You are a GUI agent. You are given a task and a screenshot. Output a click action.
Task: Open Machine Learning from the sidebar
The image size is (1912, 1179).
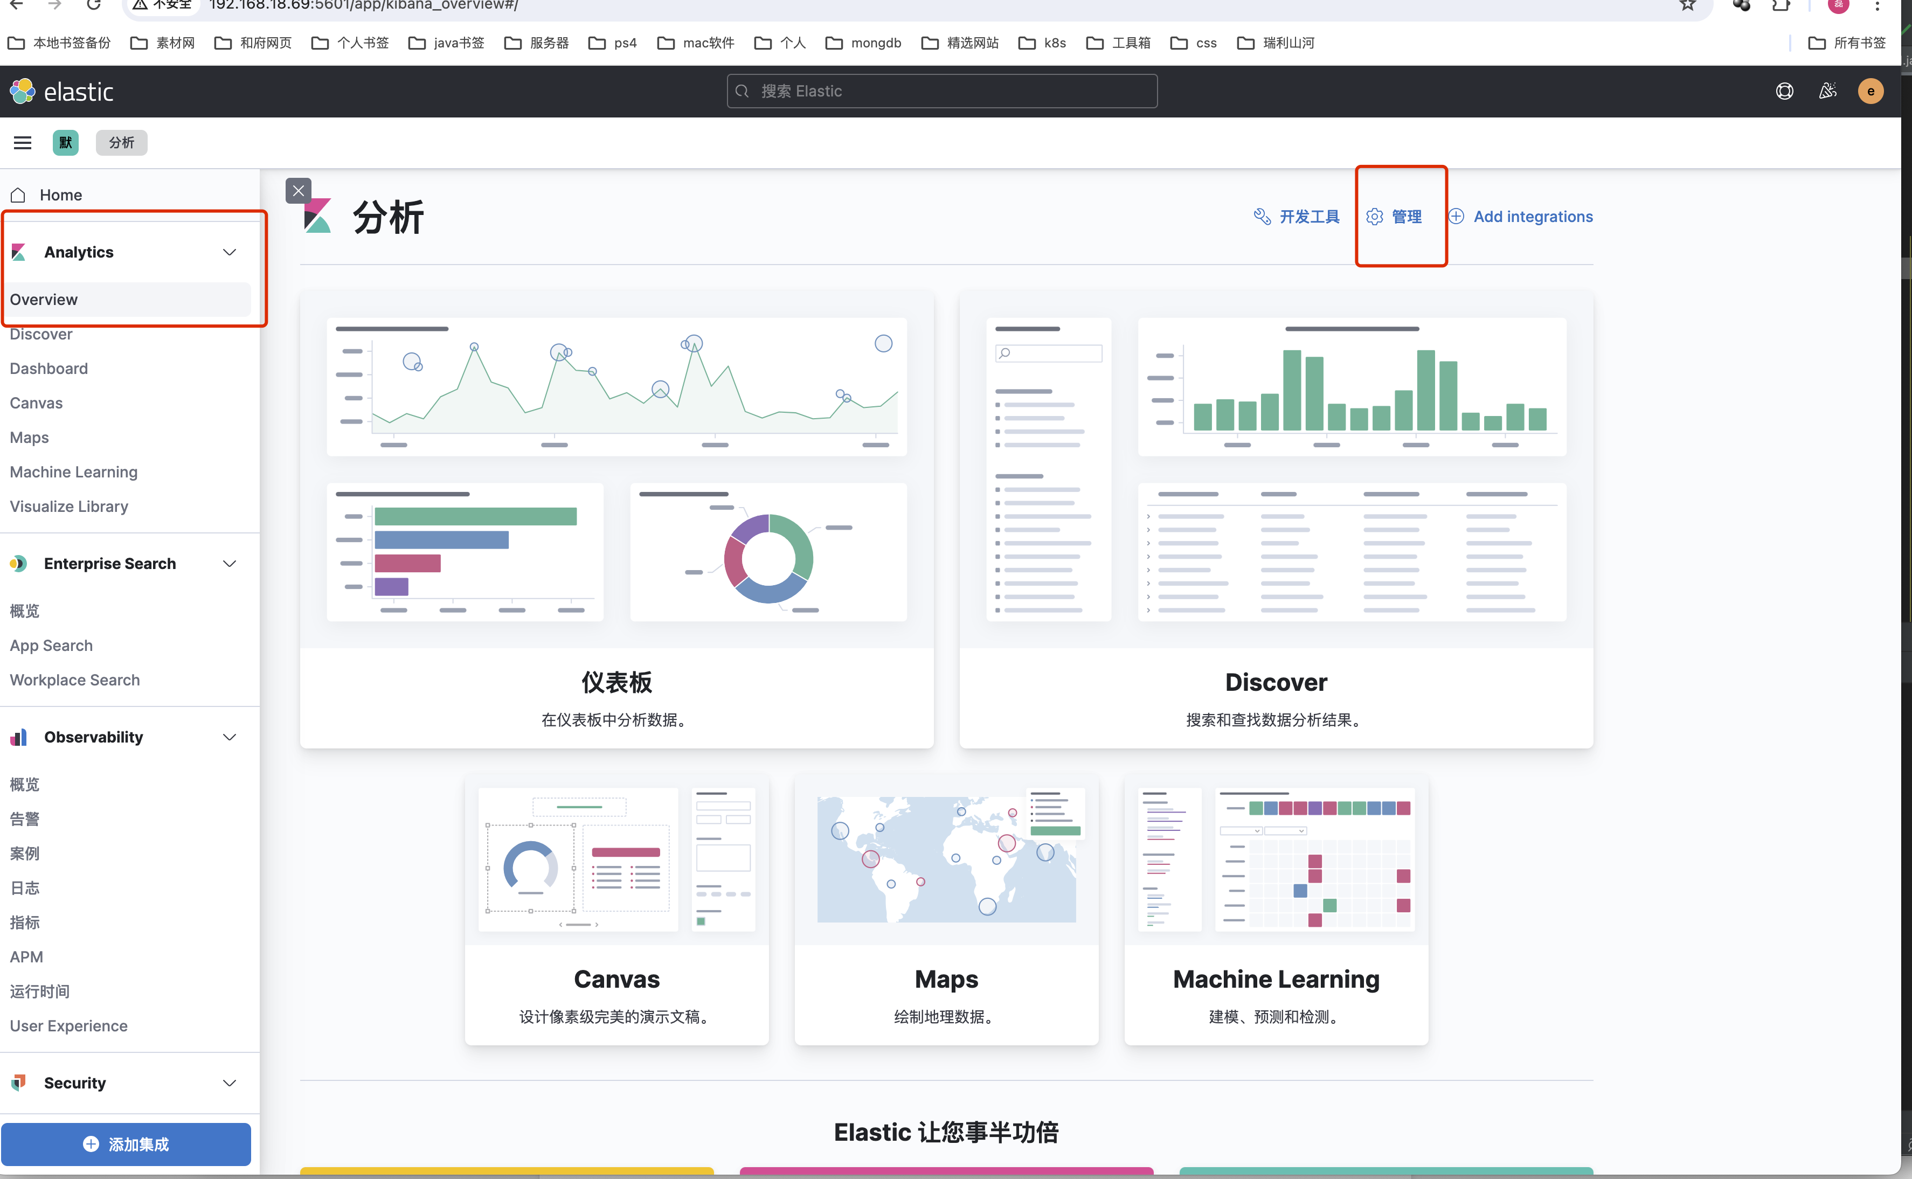(x=73, y=471)
